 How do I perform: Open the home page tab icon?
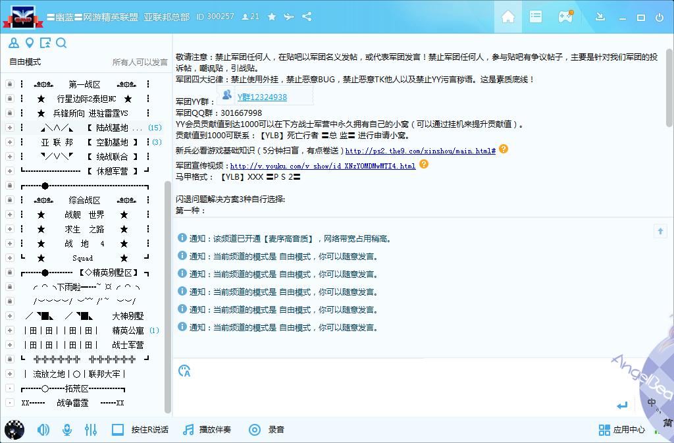[507, 16]
